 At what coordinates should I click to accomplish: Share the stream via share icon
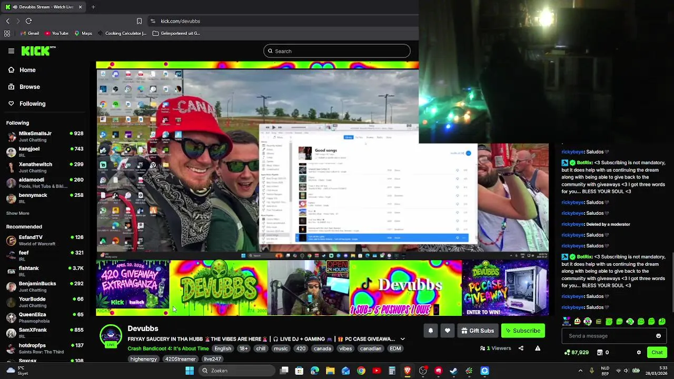click(x=521, y=348)
